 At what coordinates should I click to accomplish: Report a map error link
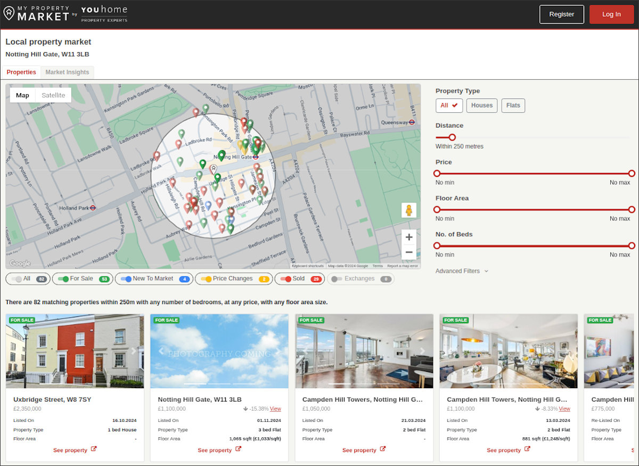point(403,266)
